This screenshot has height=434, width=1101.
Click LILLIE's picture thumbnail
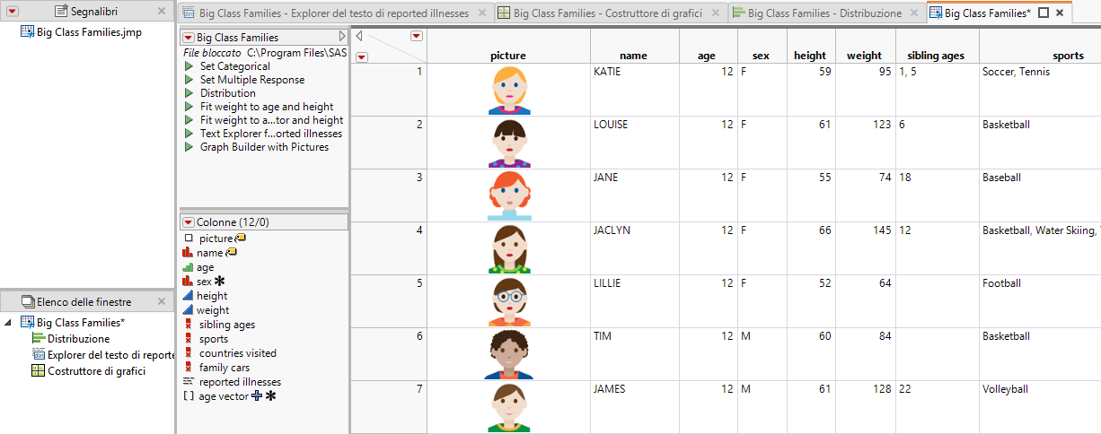point(509,301)
